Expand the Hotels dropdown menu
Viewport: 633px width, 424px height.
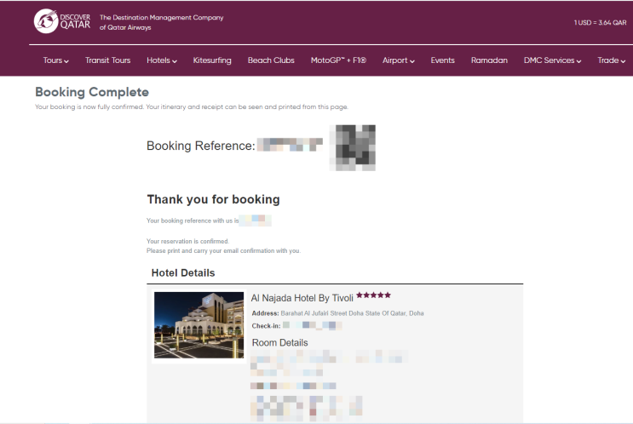click(x=162, y=60)
